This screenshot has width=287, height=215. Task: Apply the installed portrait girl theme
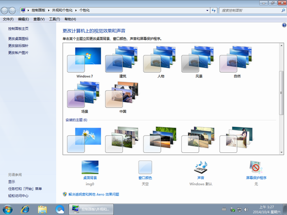pos(237,140)
